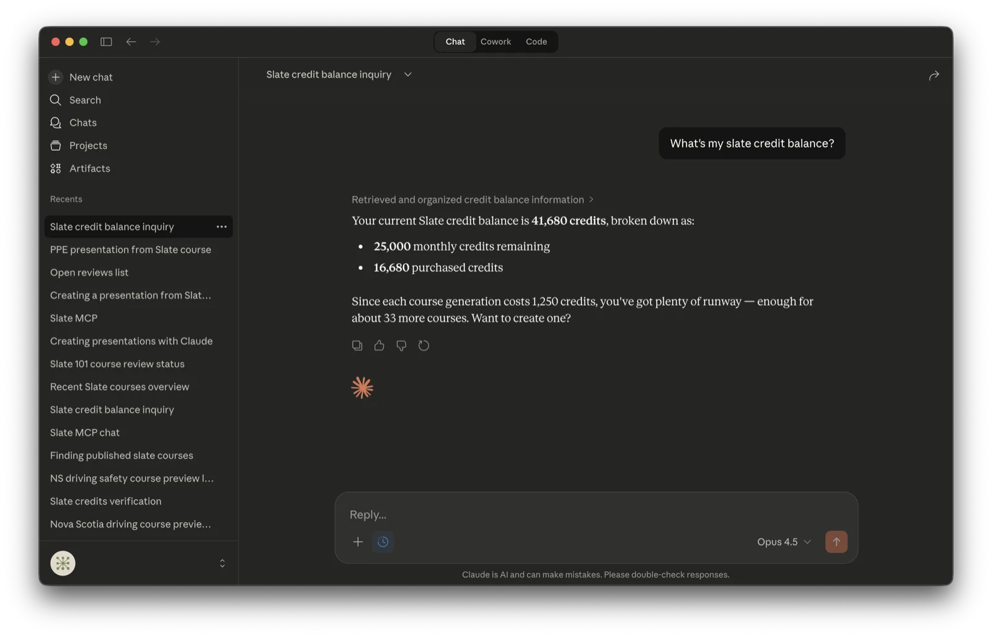Switch to the Code tab
The image size is (992, 637).
click(536, 42)
